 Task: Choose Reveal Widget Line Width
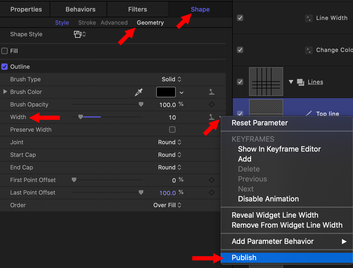[x=287, y=215]
